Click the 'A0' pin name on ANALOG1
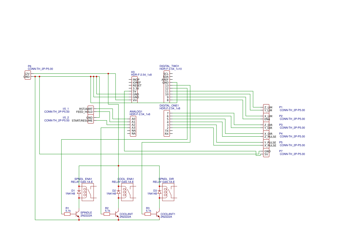Viewport: 342px width, 242px height. click(x=133, y=119)
